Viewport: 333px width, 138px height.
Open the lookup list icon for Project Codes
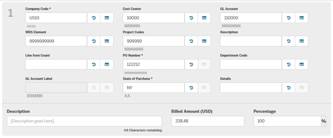204,41
